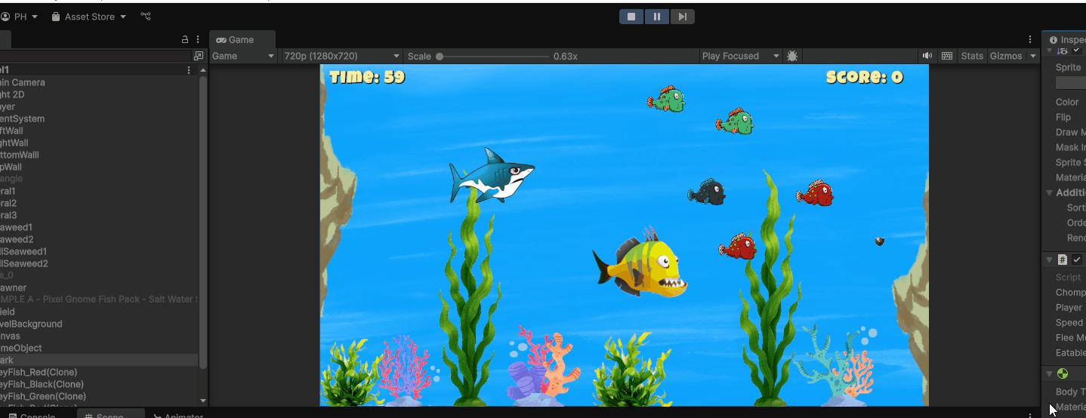Click the shark in the Game view

coord(492,176)
